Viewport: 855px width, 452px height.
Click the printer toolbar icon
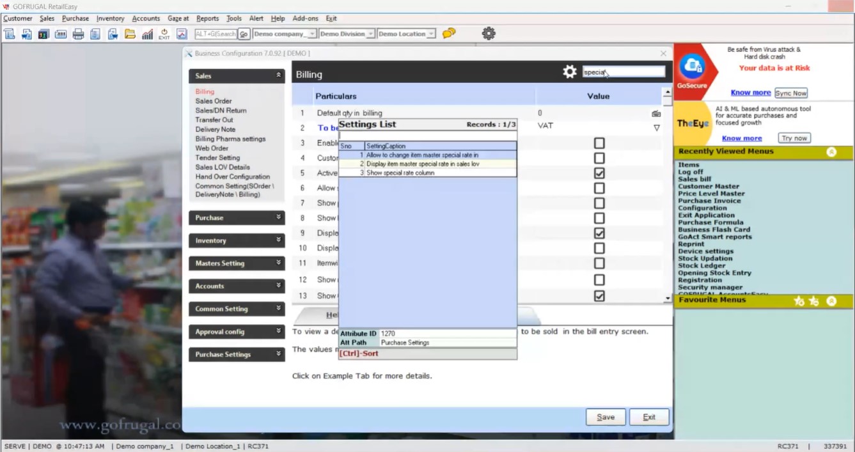[x=78, y=34]
